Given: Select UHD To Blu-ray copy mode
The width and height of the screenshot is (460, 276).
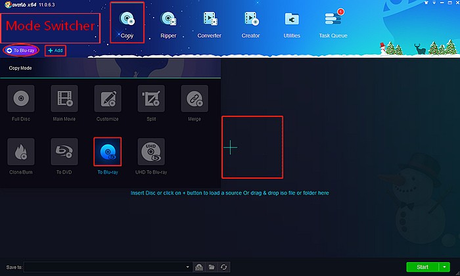Looking at the screenshot, I should coord(151,156).
